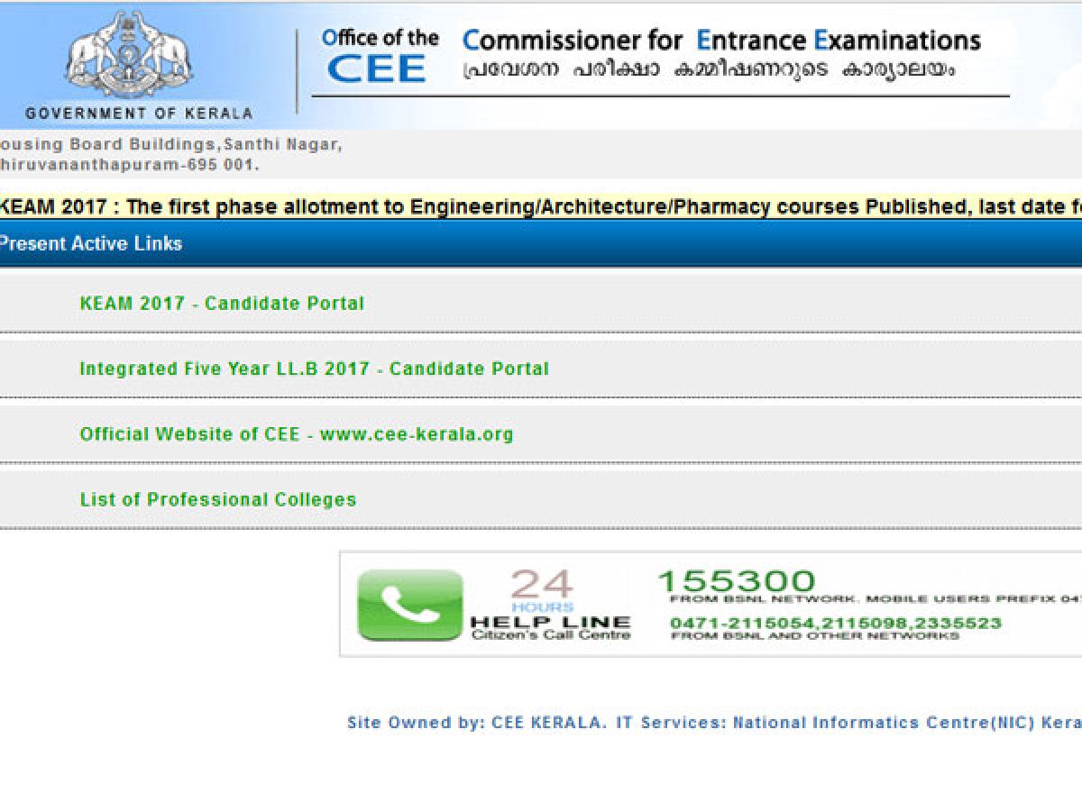1082x811 pixels.
Task: Click the Malayalam office name text
Action: point(708,70)
